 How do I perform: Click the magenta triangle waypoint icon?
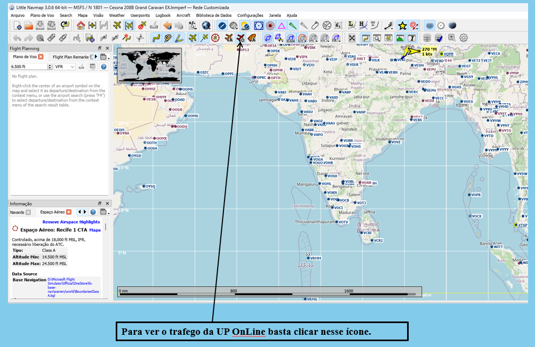tap(281, 26)
